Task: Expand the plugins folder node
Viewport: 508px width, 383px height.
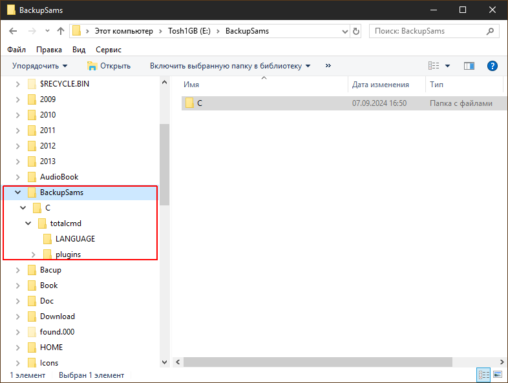Action: (34, 254)
